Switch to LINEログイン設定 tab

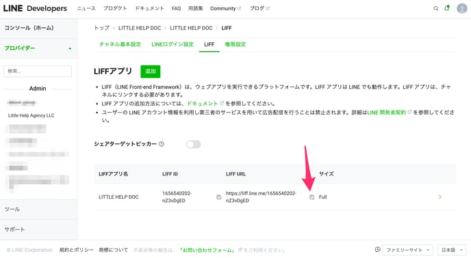tap(173, 44)
